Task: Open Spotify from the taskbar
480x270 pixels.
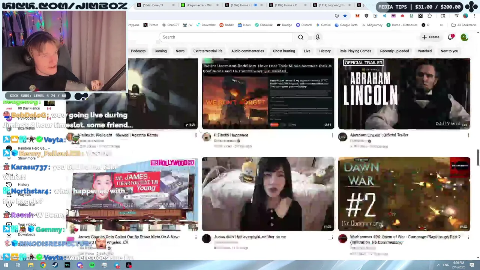Action: pos(92,265)
